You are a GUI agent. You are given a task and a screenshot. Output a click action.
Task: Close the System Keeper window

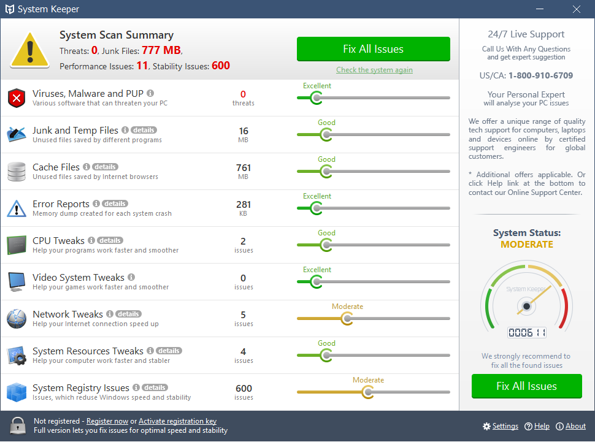(x=577, y=9)
